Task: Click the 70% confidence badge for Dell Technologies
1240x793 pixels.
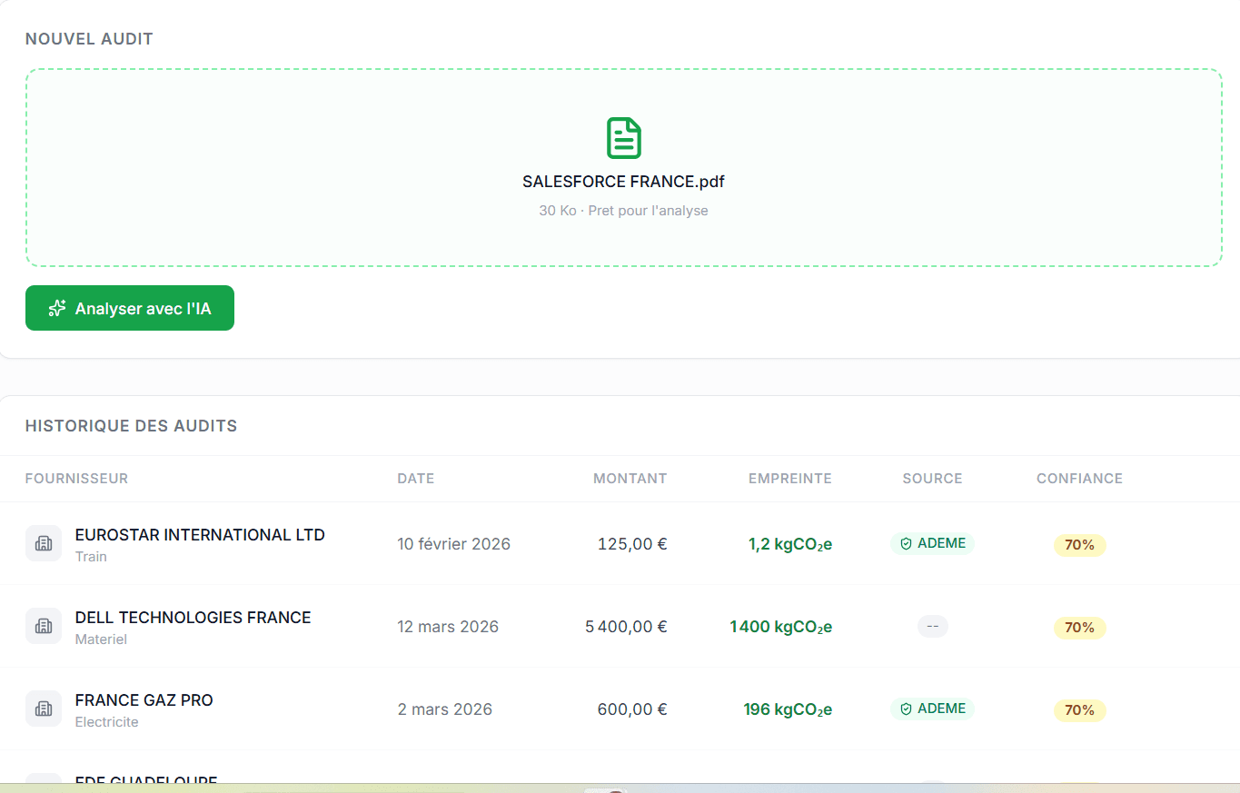Action: 1079,627
